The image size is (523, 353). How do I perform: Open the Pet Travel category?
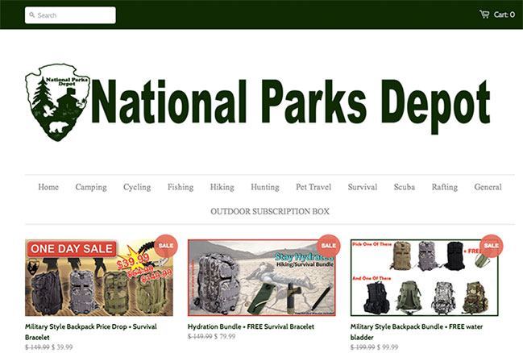tap(313, 187)
